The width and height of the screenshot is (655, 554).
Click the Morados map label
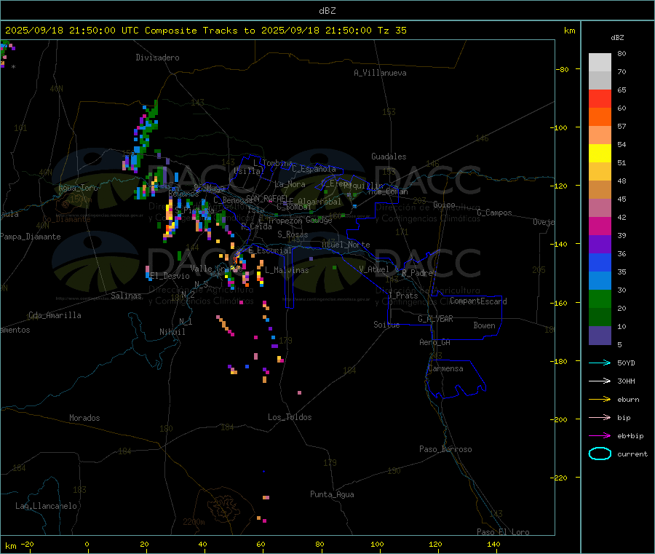tap(84, 418)
